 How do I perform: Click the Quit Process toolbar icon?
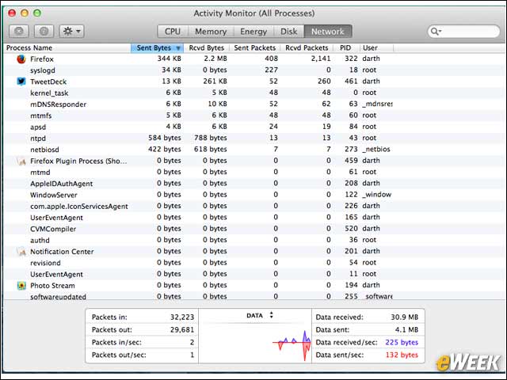(19, 32)
